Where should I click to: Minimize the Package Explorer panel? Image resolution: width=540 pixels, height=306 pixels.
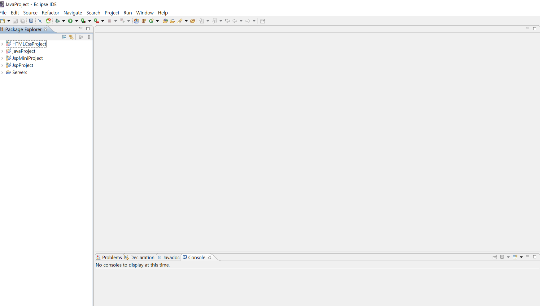click(81, 28)
